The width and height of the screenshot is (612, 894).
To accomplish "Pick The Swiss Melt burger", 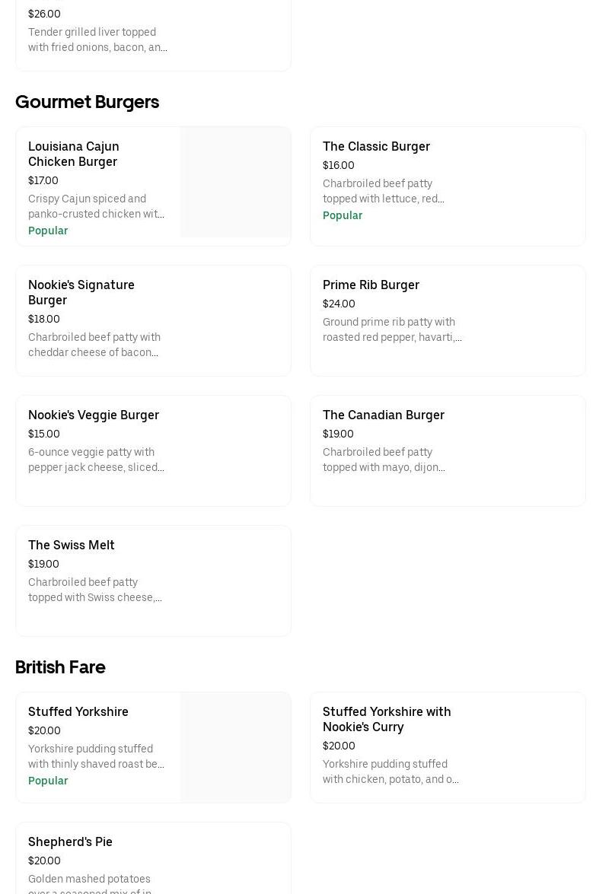I will (x=72, y=545).
